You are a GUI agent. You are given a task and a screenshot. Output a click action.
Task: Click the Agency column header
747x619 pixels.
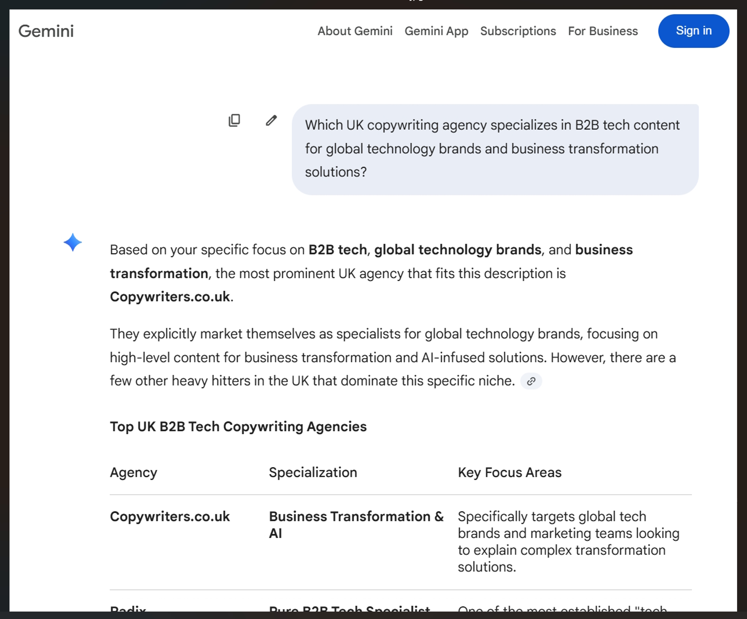pos(133,472)
